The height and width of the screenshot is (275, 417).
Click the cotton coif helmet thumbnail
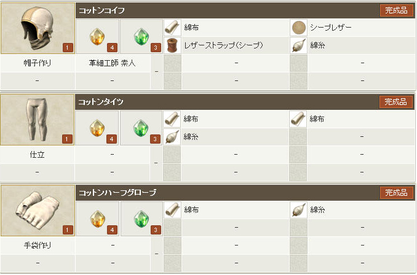(x=38, y=29)
